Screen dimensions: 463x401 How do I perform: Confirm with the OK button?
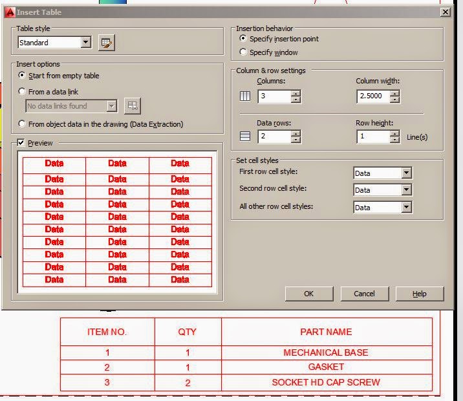(x=309, y=294)
